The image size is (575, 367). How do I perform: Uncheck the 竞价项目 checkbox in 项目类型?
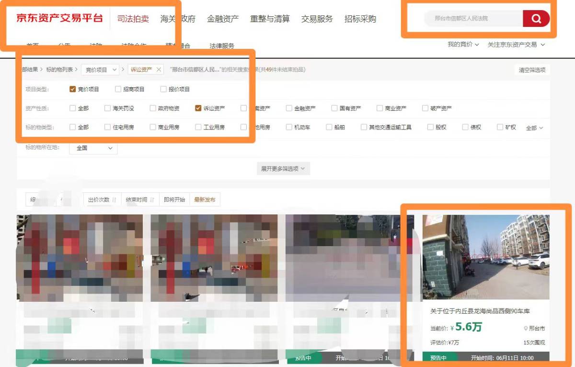73,89
